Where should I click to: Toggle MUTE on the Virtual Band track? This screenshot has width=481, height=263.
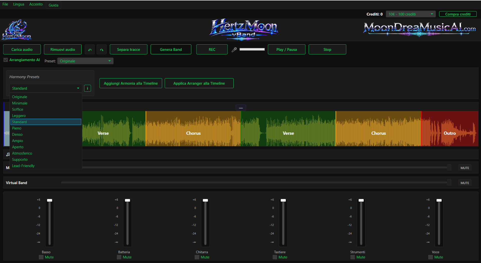click(465, 183)
